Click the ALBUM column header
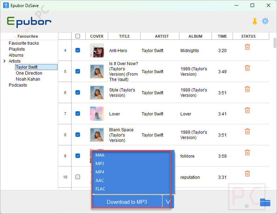The width and height of the screenshot is (277, 214). tap(195, 36)
